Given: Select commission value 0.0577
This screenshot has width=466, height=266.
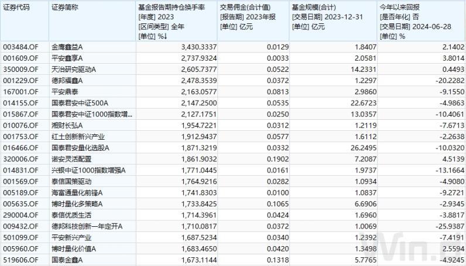Looking at the screenshot, I should click(x=277, y=137).
